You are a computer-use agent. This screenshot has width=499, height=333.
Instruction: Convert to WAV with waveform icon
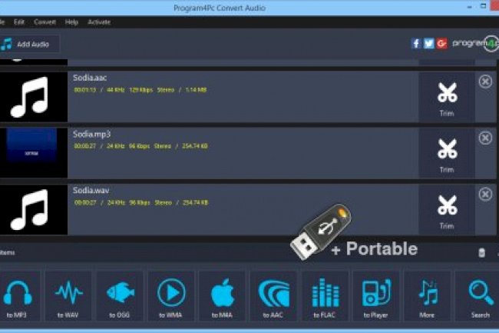[68, 296]
